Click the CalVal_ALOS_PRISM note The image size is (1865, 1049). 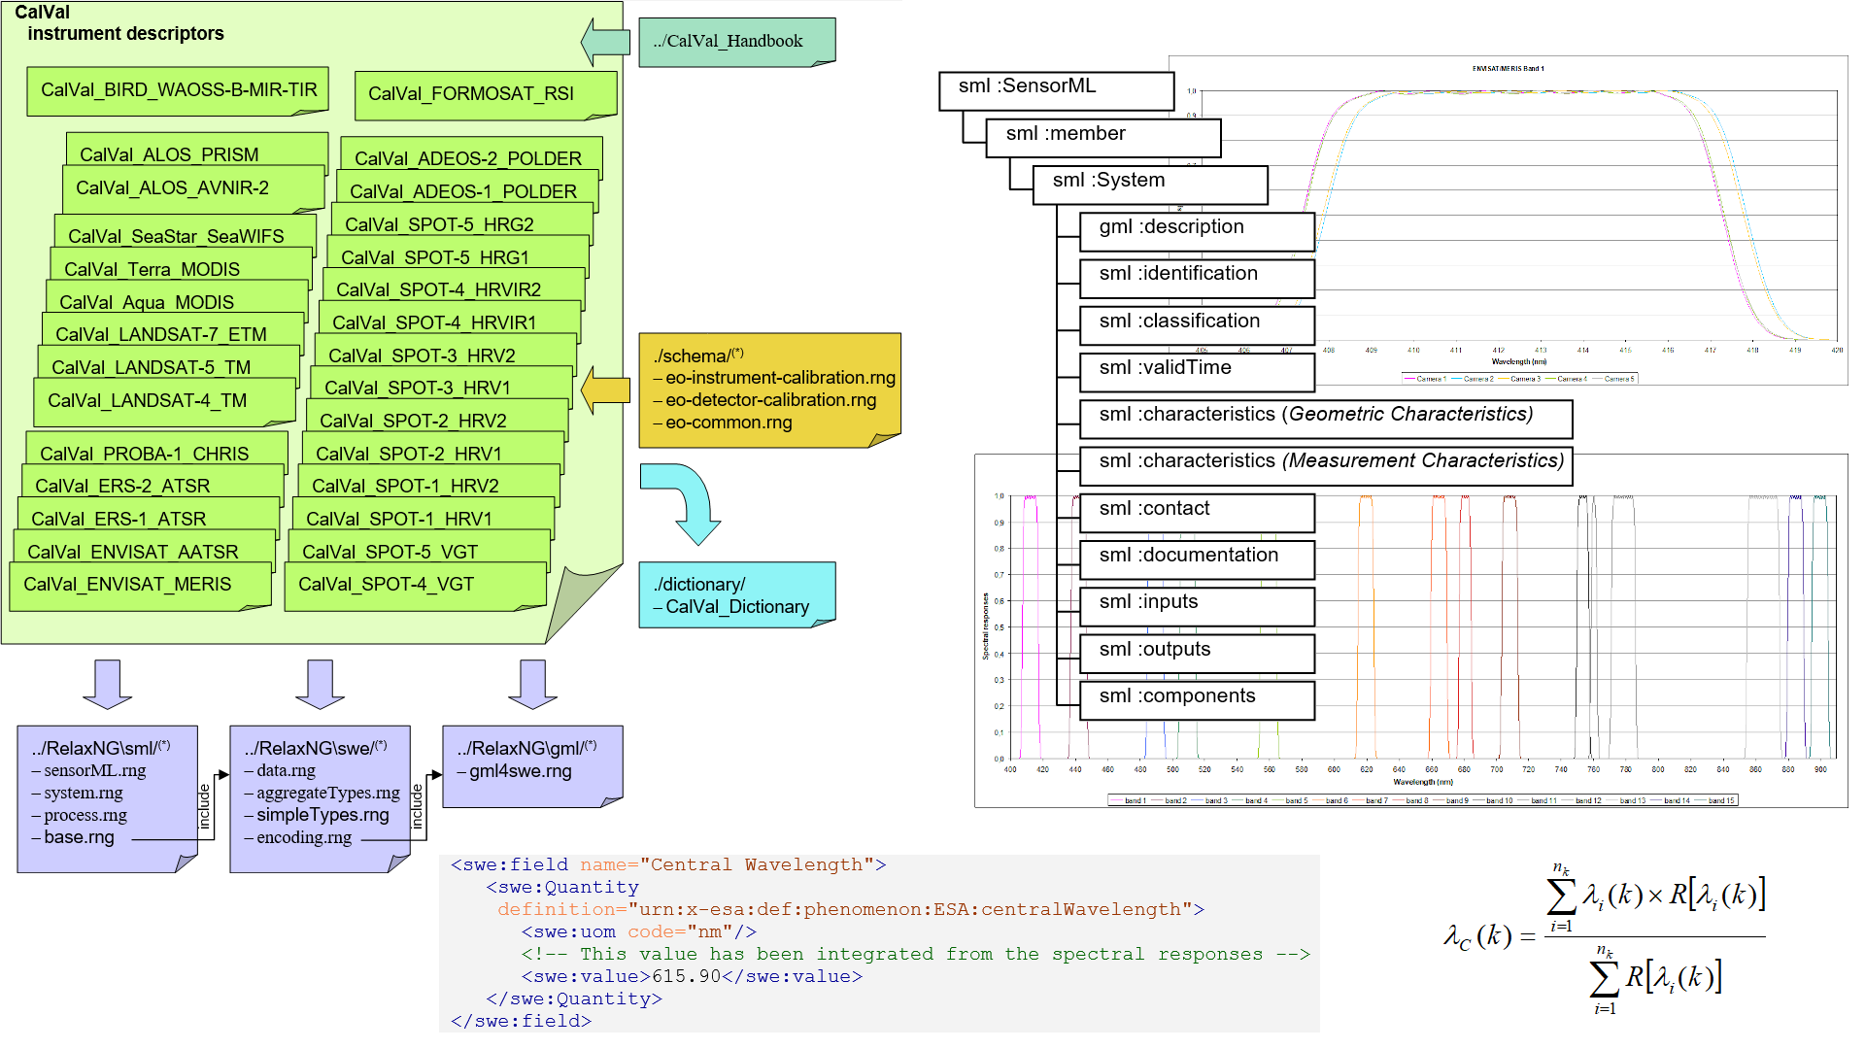pyautogui.click(x=197, y=152)
